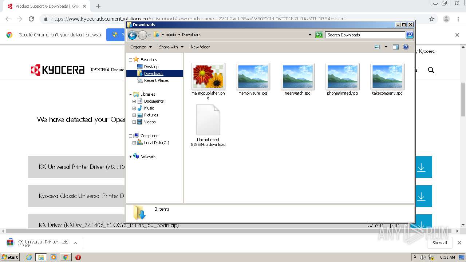Open the Windows Start menu
The image size is (466, 262).
click(x=10, y=257)
